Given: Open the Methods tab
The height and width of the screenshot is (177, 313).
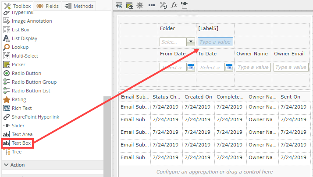Looking at the screenshot, I should (79, 6).
